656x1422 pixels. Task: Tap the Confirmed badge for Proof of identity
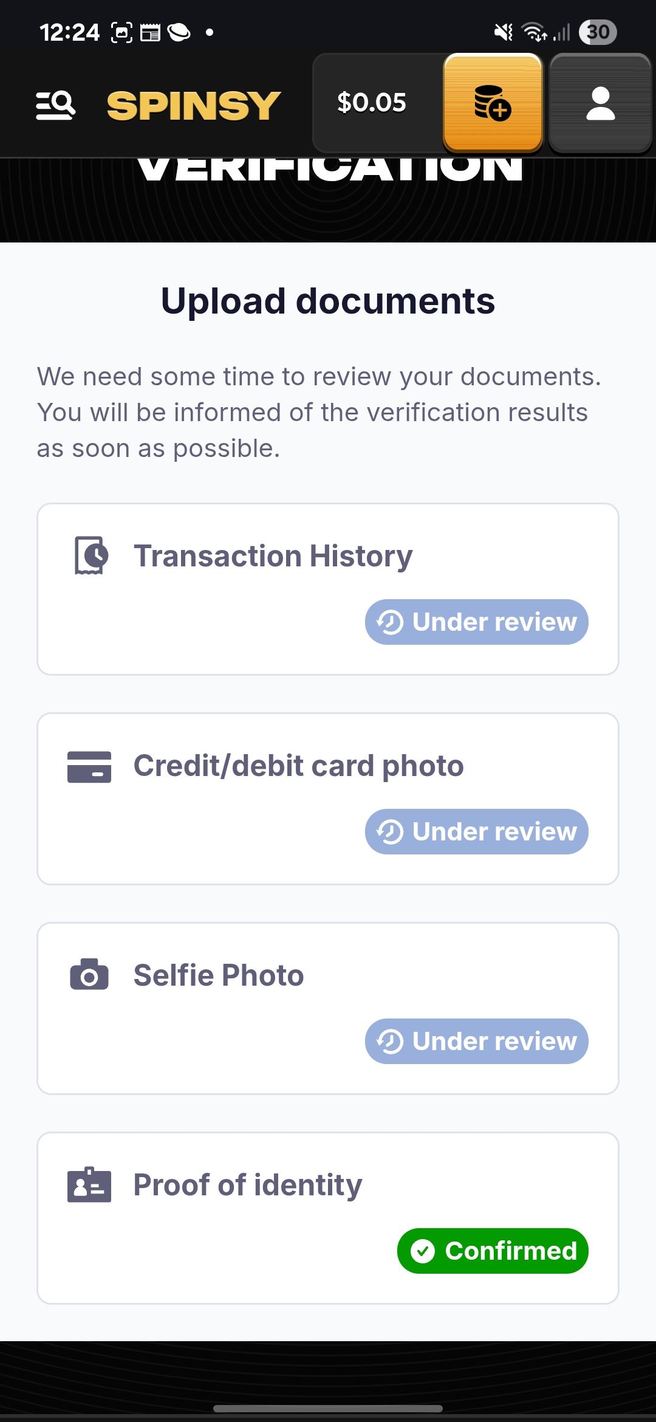pyautogui.click(x=493, y=1251)
